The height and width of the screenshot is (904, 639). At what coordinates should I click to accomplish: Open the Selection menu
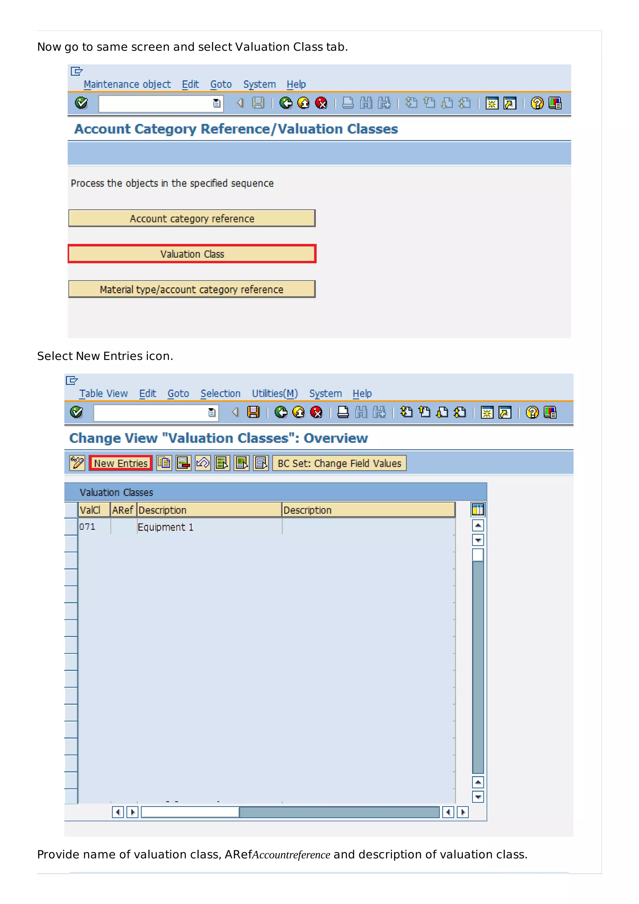[221, 393]
